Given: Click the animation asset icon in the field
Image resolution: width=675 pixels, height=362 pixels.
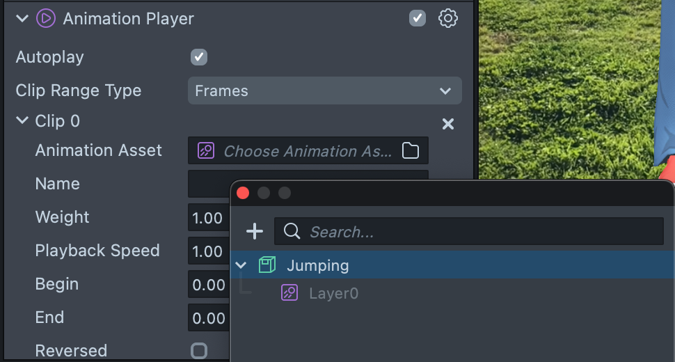Looking at the screenshot, I should click(x=205, y=150).
